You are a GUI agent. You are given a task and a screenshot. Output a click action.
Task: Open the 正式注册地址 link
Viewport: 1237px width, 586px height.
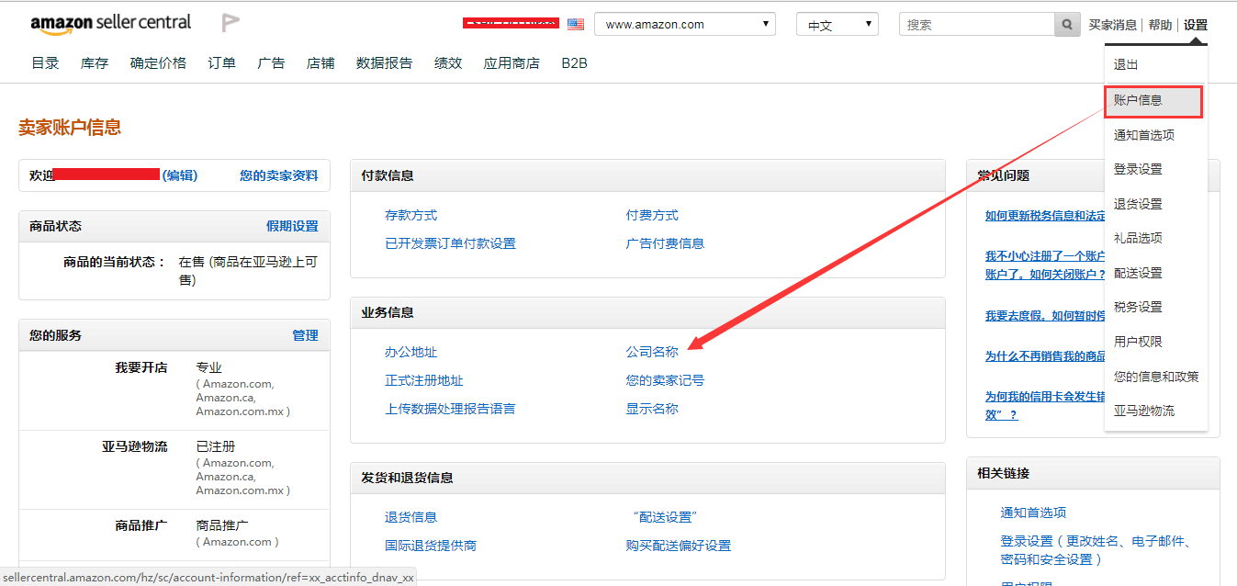click(x=424, y=380)
